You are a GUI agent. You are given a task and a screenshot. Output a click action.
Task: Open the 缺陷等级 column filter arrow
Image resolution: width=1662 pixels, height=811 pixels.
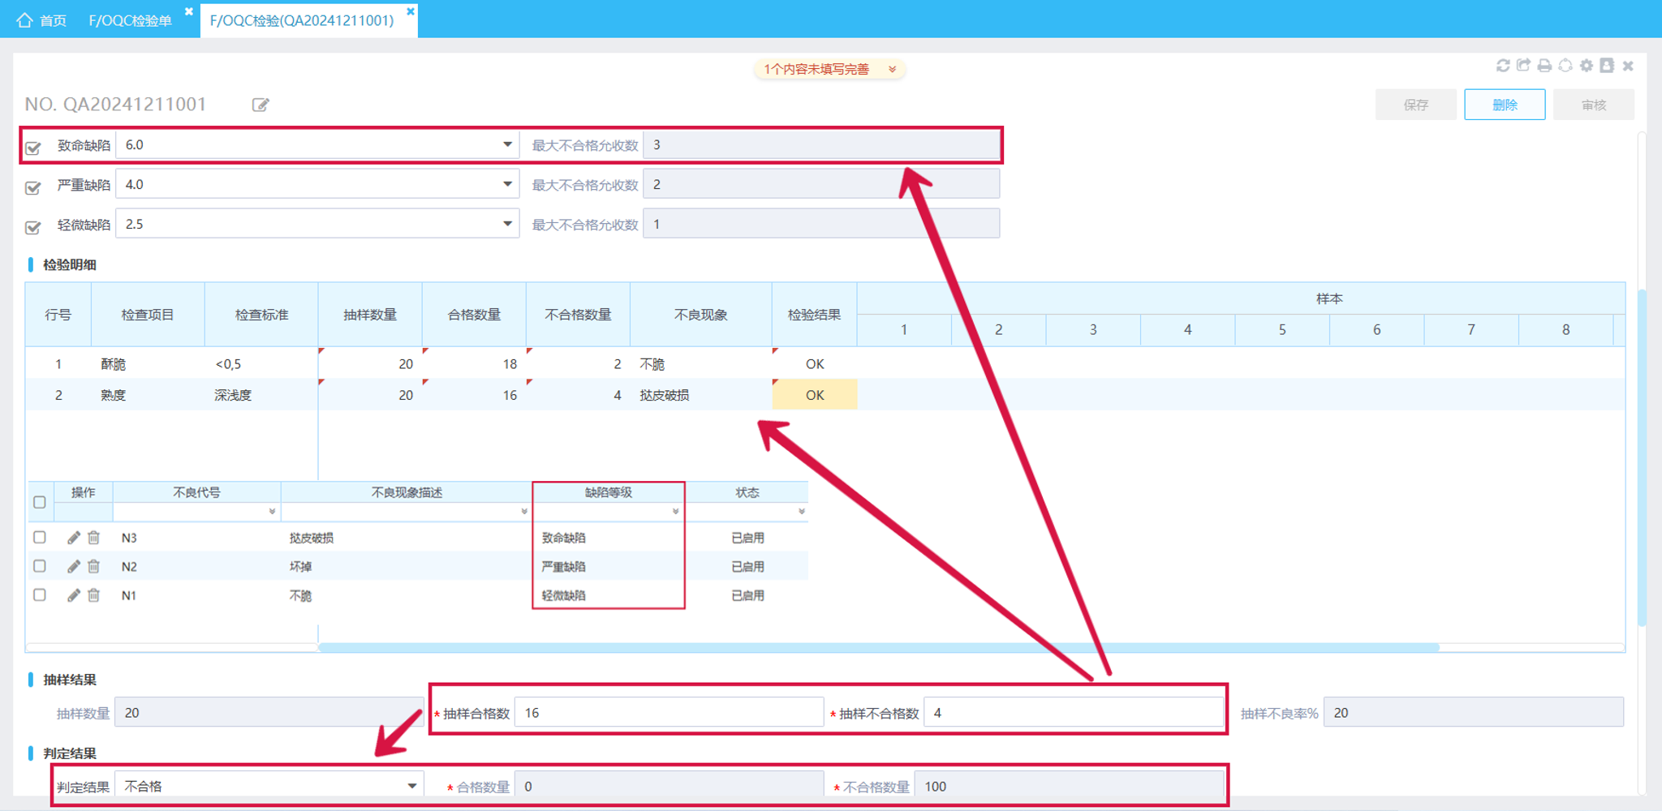pyautogui.click(x=675, y=512)
